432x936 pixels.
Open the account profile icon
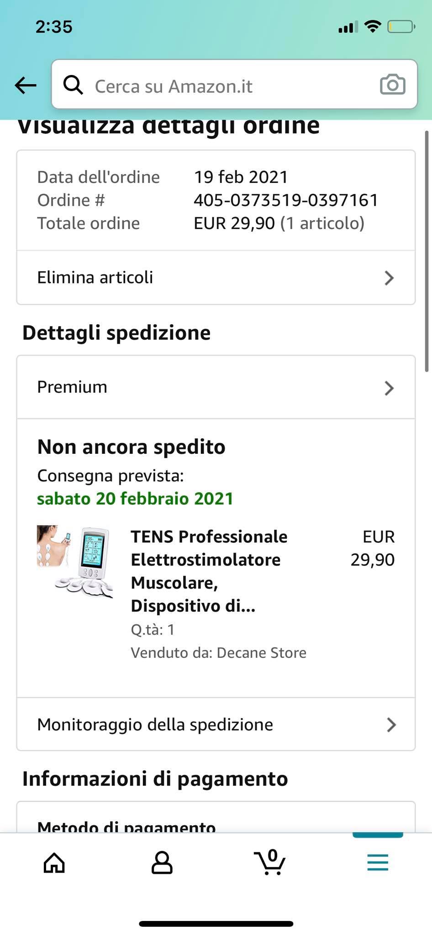(162, 863)
